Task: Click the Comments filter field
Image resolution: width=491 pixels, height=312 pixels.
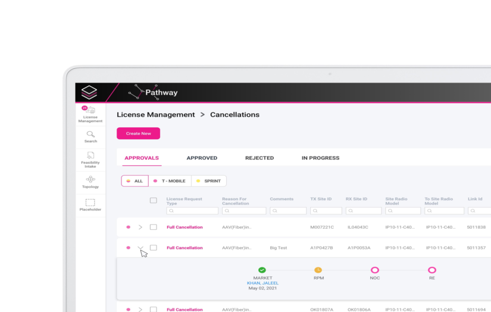Action: 288,211
